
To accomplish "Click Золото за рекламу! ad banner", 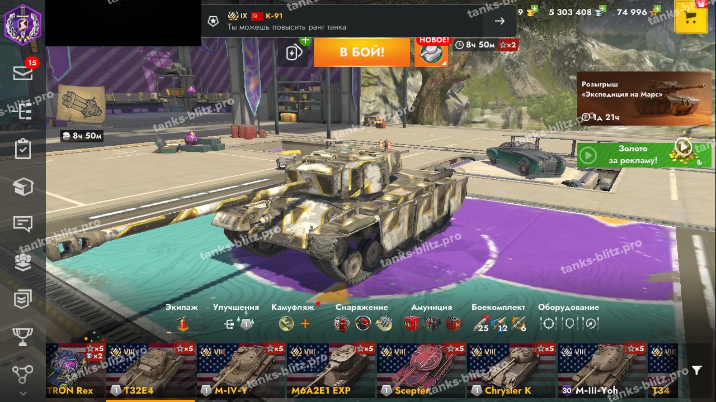I will 636,155.
